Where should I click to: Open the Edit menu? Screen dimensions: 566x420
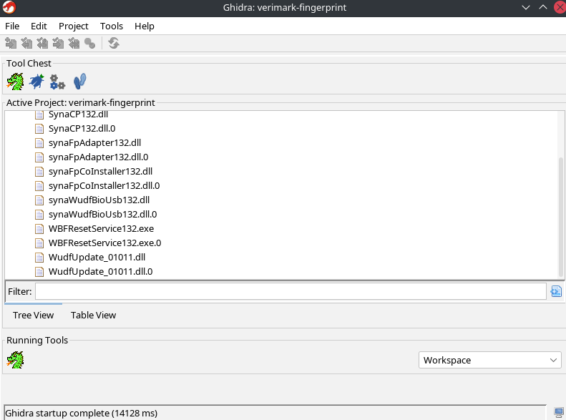[39, 26]
